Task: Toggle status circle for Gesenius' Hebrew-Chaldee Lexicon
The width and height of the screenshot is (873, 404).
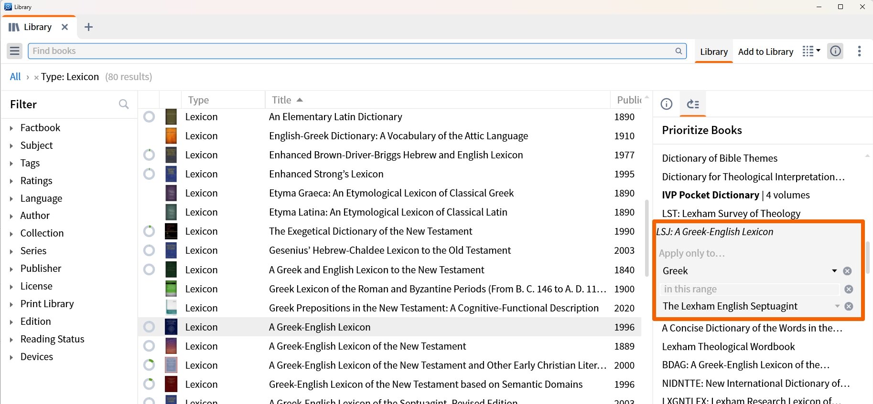Action: (149, 250)
